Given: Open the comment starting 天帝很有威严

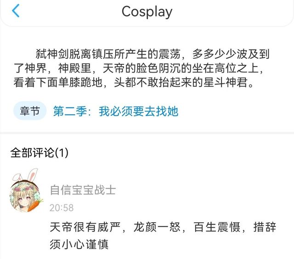Looking at the screenshot, I should pyautogui.click(x=163, y=236).
